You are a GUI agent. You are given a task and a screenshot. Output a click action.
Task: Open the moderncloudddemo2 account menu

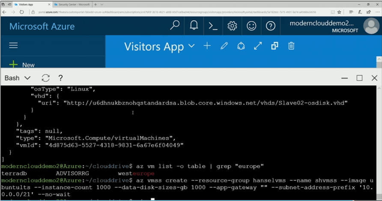tap(334, 26)
